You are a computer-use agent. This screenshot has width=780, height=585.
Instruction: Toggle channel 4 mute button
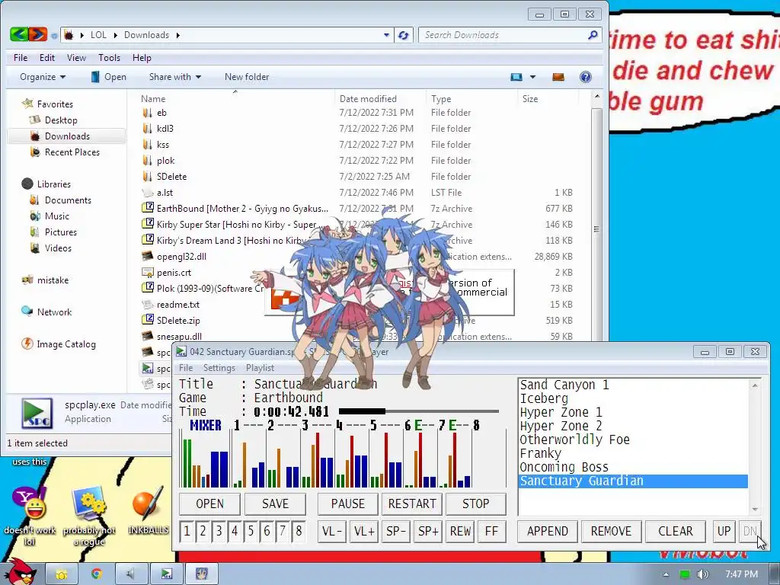tap(235, 531)
